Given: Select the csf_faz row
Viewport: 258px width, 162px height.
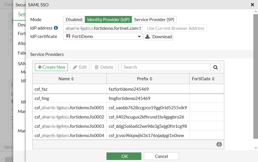Looking at the screenshot, I should pos(70,89).
